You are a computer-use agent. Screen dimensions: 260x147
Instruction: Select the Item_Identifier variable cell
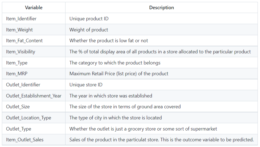pyautogui.click(x=34, y=18)
